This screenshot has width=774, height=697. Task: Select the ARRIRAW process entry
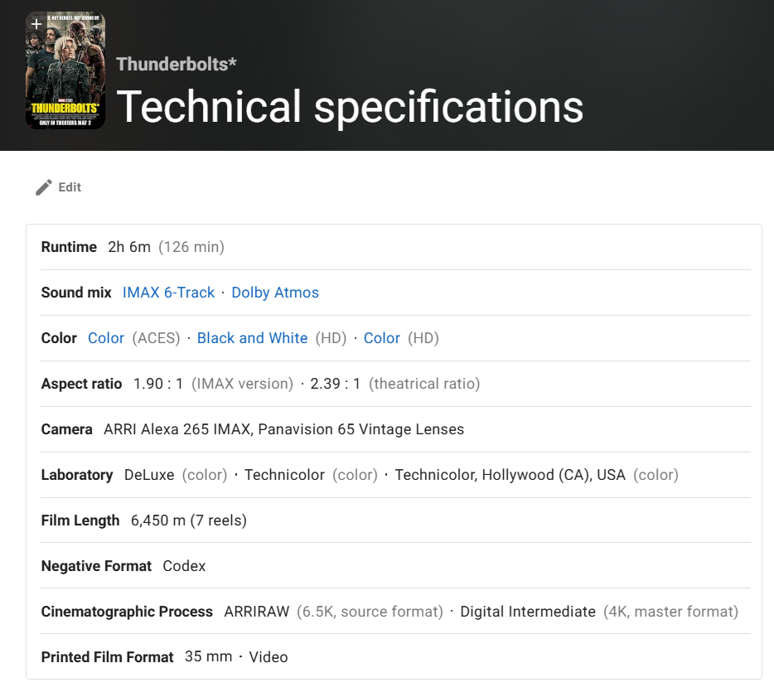(x=257, y=612)
